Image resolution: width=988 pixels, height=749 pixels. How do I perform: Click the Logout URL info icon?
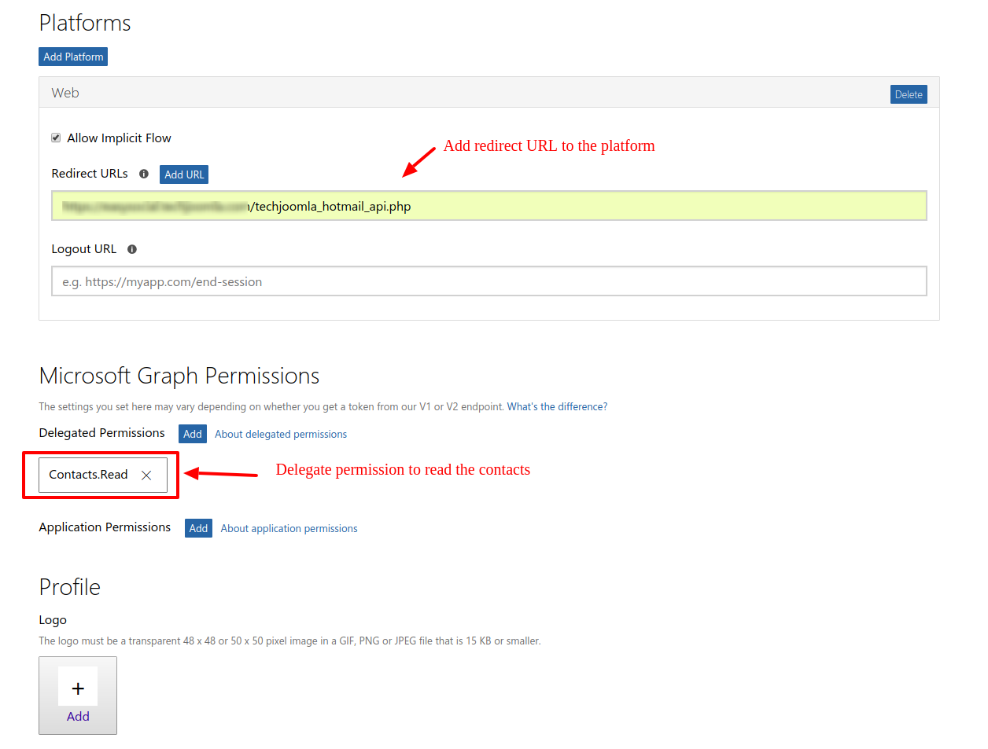[x=132, y=249]
